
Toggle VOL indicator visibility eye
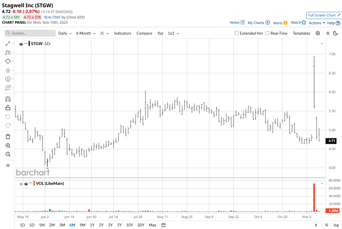[x=26, y=184]
